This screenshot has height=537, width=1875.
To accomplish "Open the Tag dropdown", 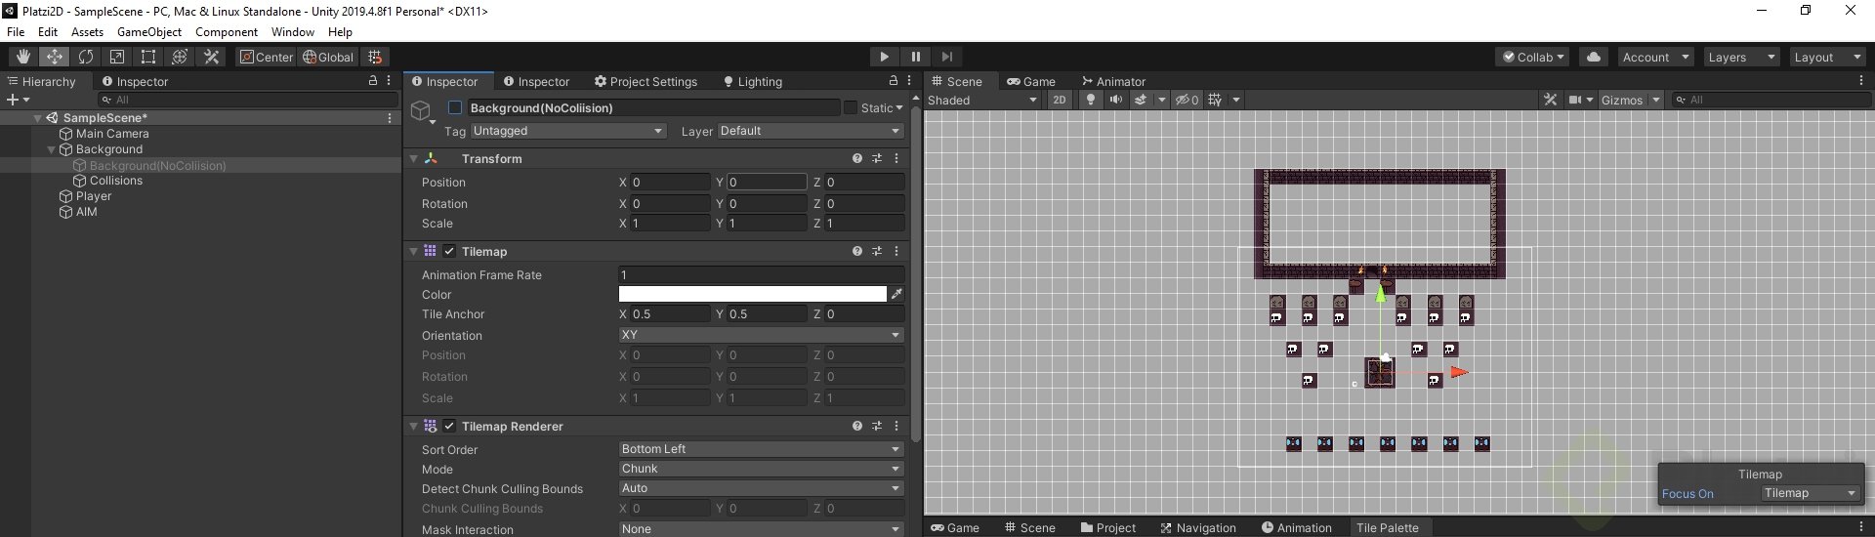I will (x=568, y=131).
